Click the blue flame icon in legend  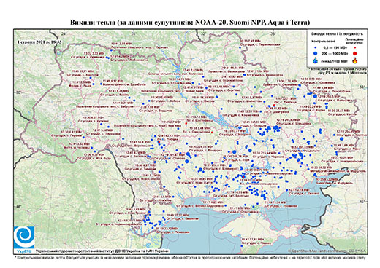pyautogui.click(x=316, y=60)
